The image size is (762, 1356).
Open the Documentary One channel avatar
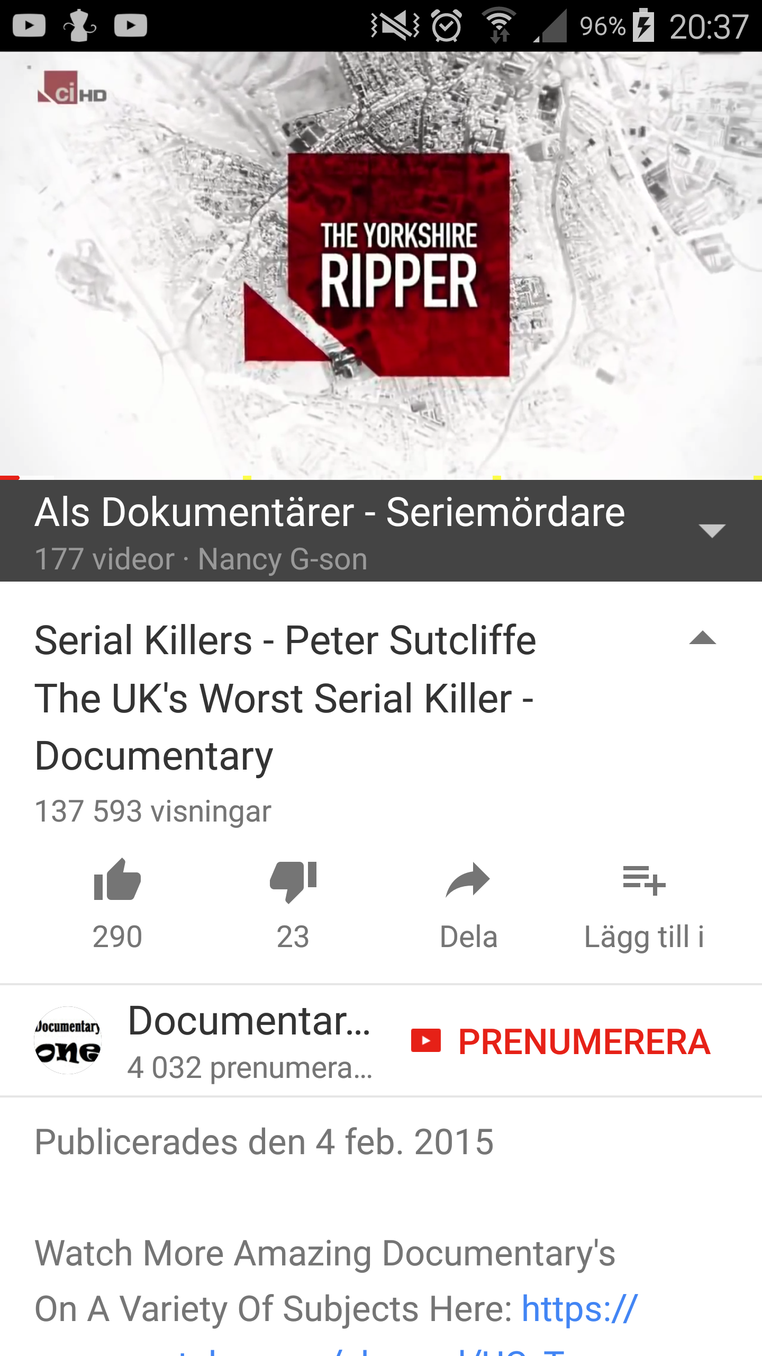[x=68, y=1040]
